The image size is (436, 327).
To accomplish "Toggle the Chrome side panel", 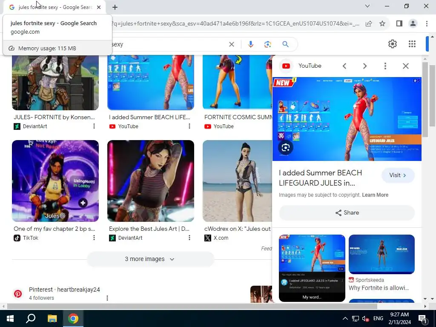I will point(399,24).
